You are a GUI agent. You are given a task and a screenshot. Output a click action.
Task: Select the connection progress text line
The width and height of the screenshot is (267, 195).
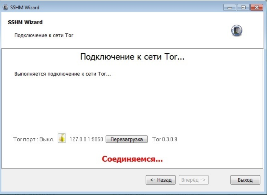62,74
